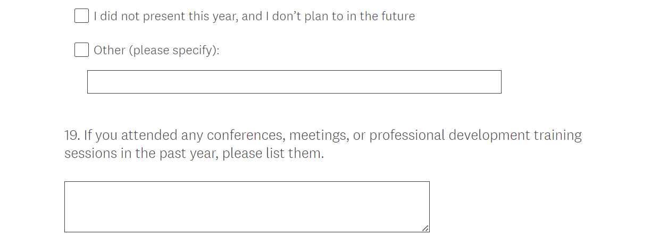651x252 pixels.
Task: Click the "19." question number
Action: point(71,136)
